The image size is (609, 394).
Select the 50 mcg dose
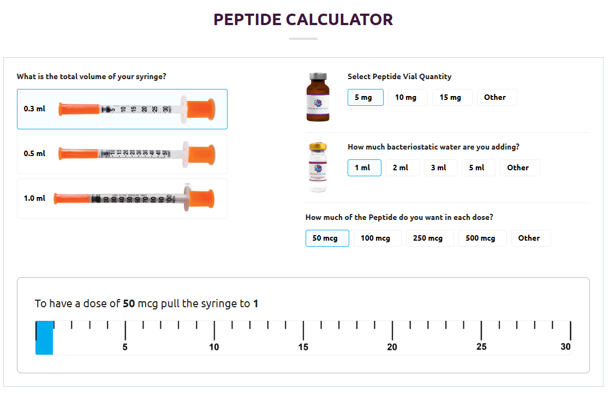(327, 238)
